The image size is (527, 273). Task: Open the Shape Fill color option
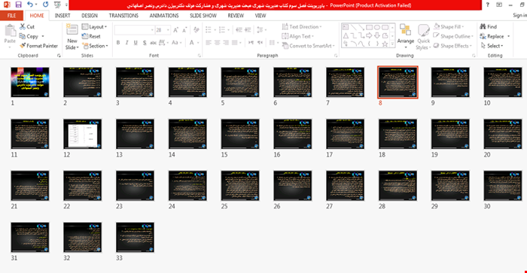[449, 26]
